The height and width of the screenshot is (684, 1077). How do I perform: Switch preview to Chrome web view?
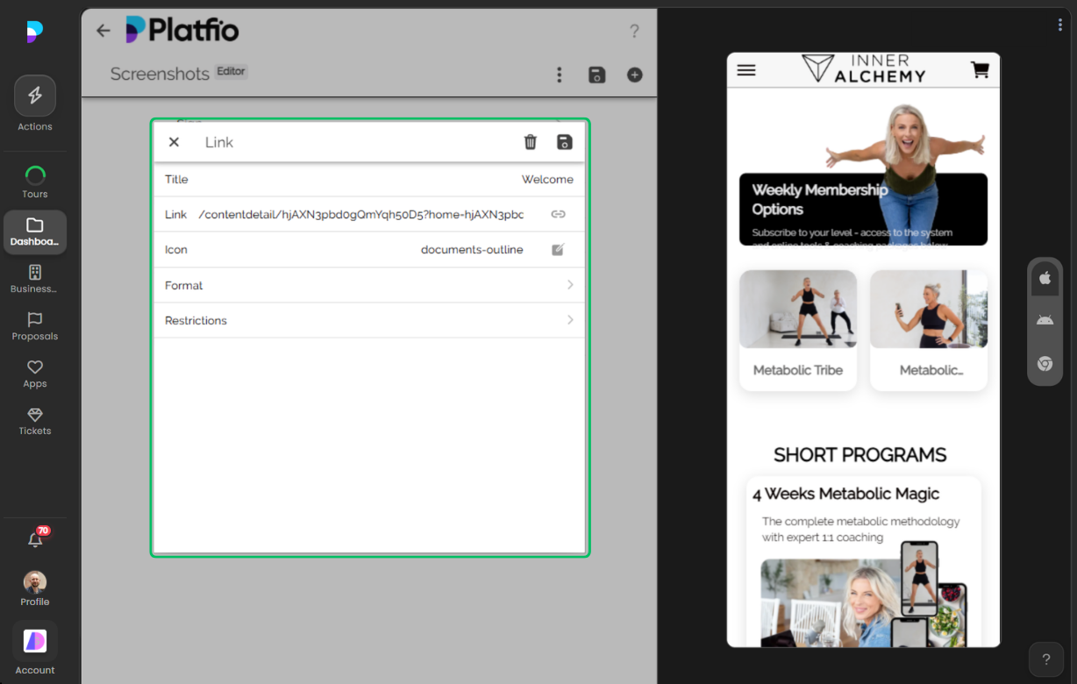(x=1045, y=363)
